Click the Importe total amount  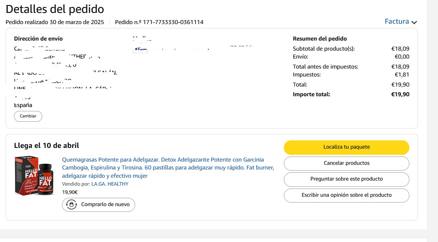(x=400, y=94)
